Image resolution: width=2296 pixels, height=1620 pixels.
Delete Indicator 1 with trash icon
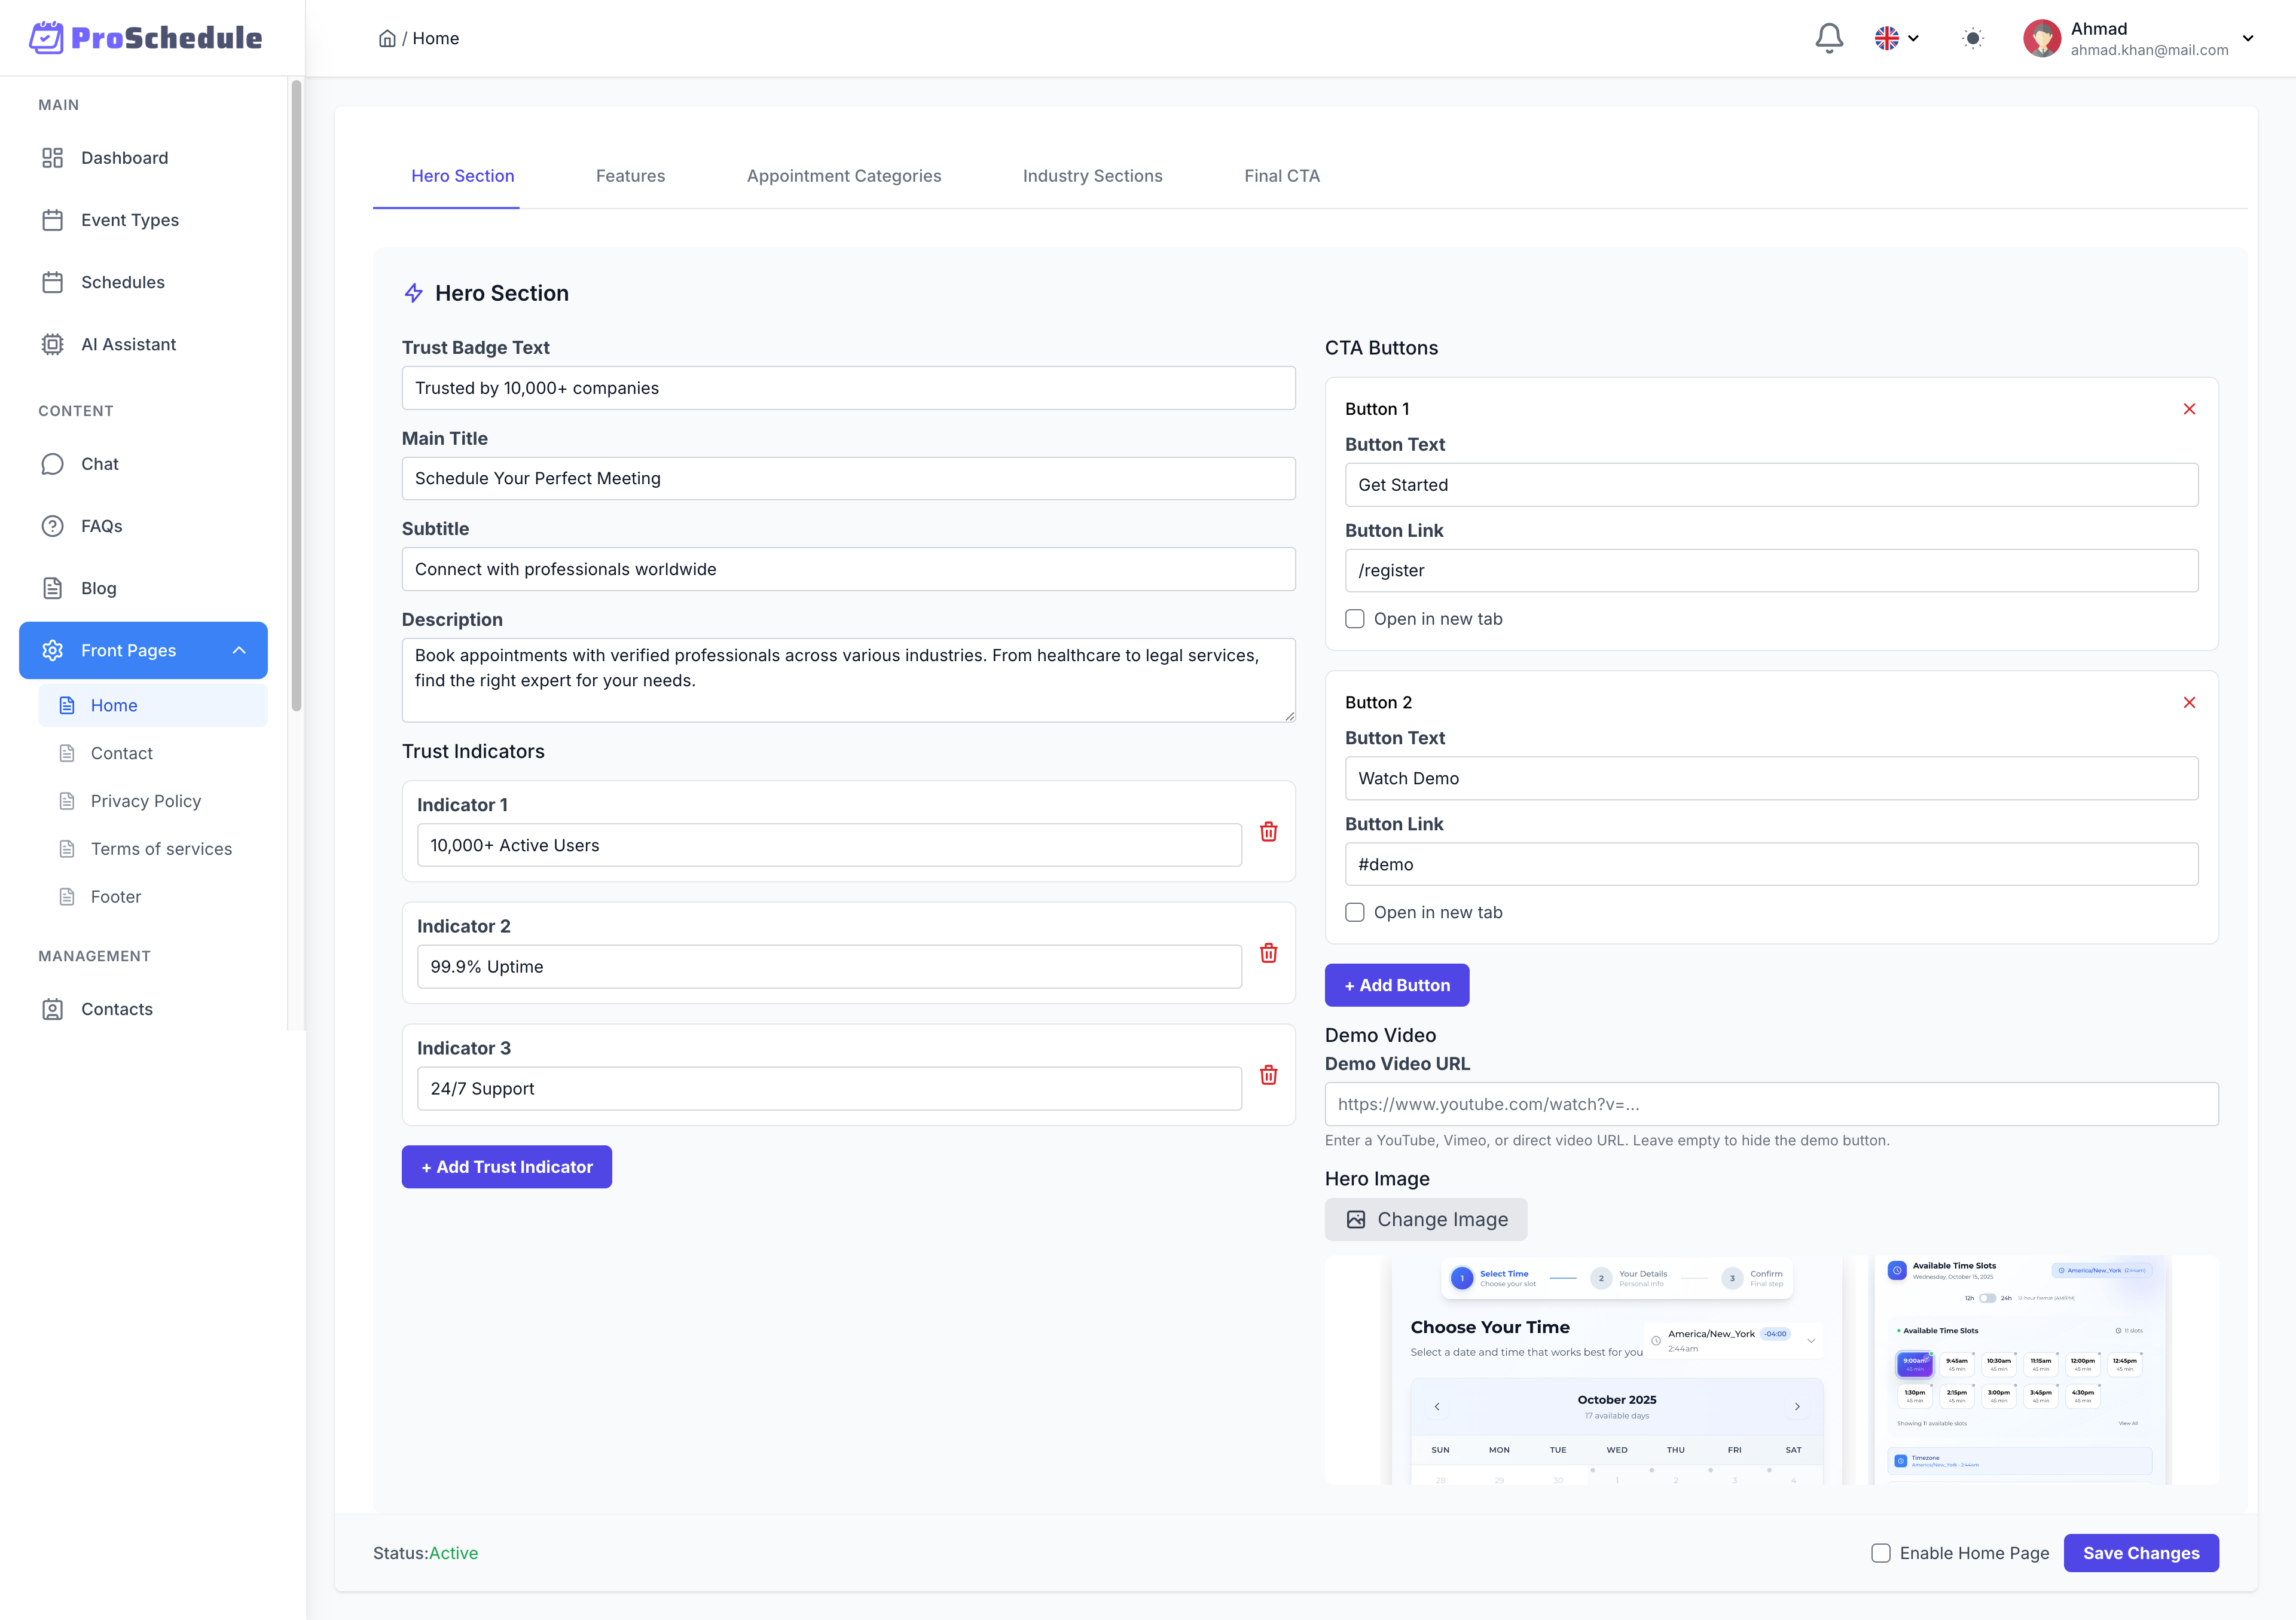point(1268,832)
